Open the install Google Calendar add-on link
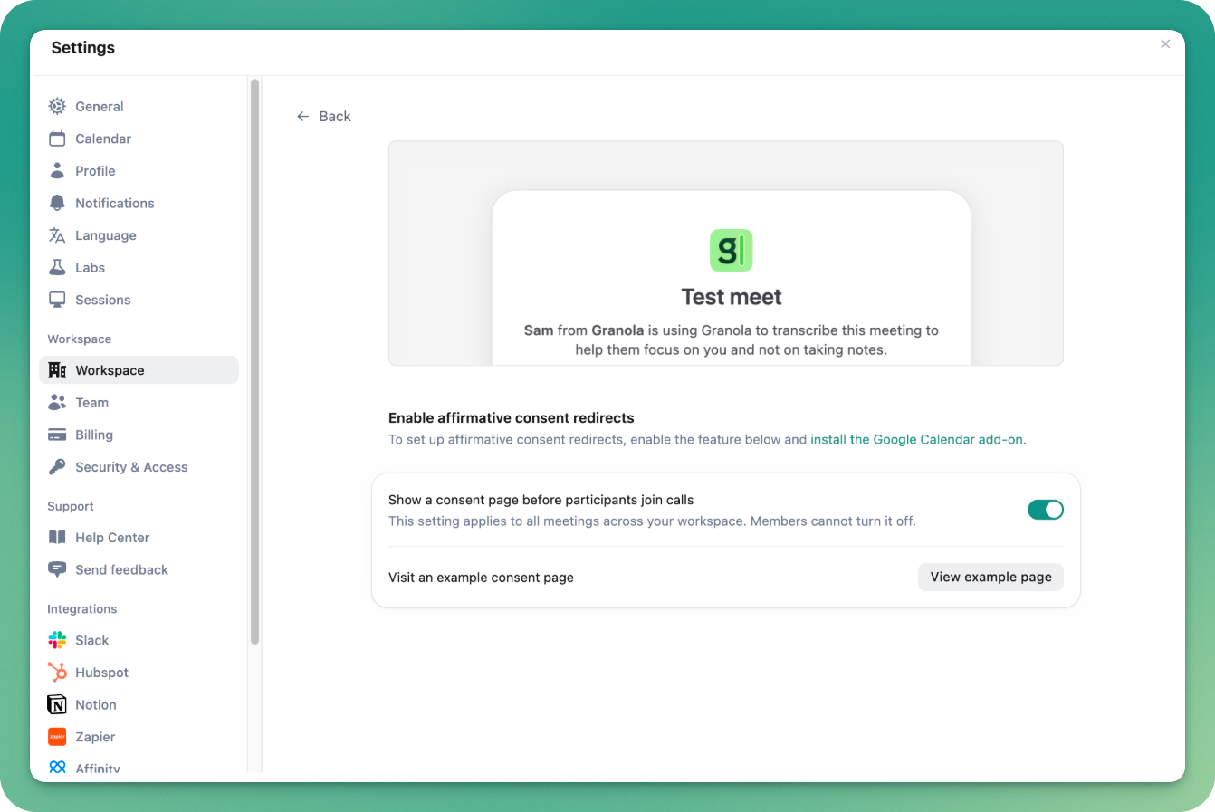The image size is (1215, 812). pyautogui.click(x=917, y=440)
